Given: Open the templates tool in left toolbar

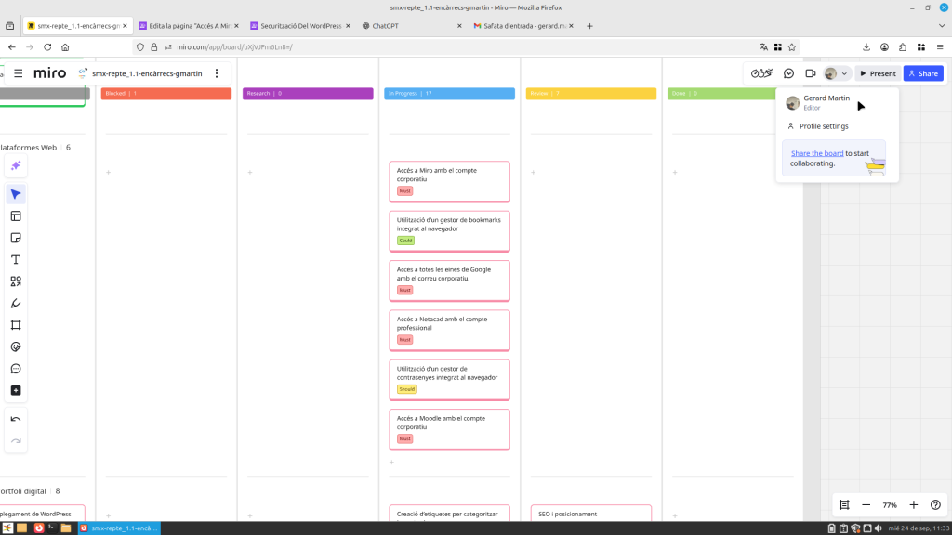Looking at the screenshot, I should [x=16, y=216].
